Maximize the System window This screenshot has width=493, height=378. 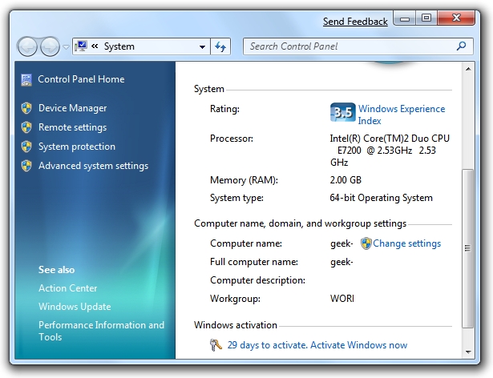point(426,18)
